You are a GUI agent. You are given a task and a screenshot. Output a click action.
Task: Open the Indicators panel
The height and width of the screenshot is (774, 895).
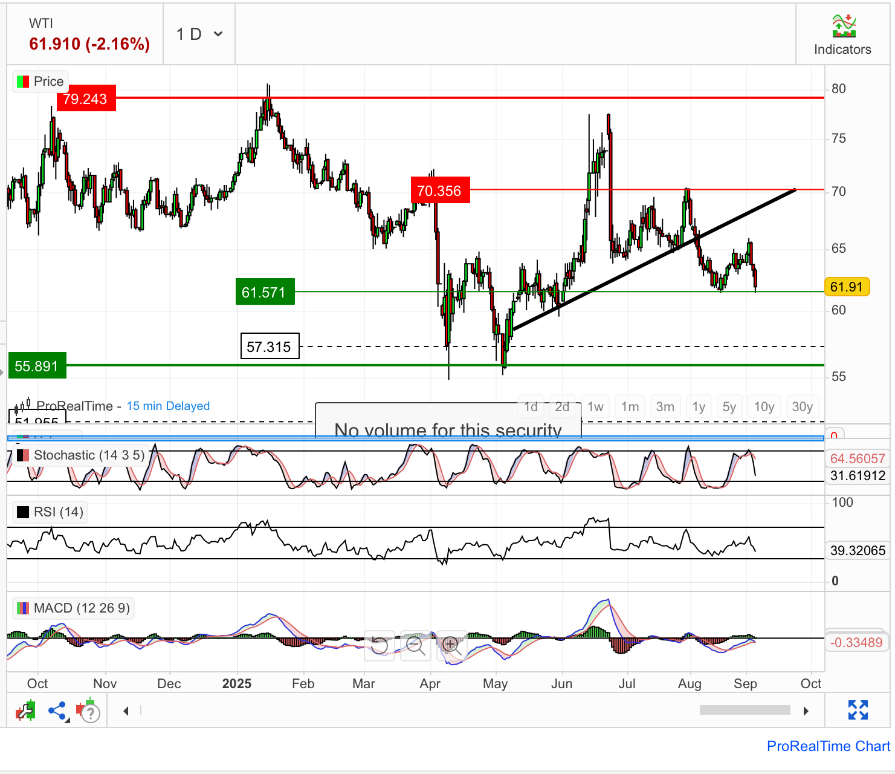842,34
